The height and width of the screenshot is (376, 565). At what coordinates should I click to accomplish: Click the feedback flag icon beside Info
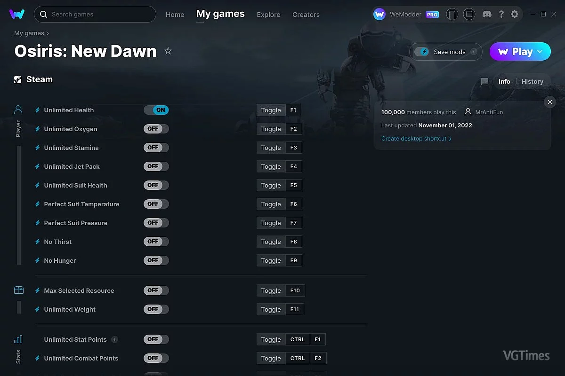(484, 81)
